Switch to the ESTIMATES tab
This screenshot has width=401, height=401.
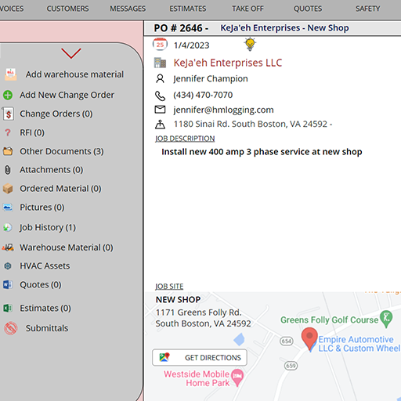[x=188, y=9]
